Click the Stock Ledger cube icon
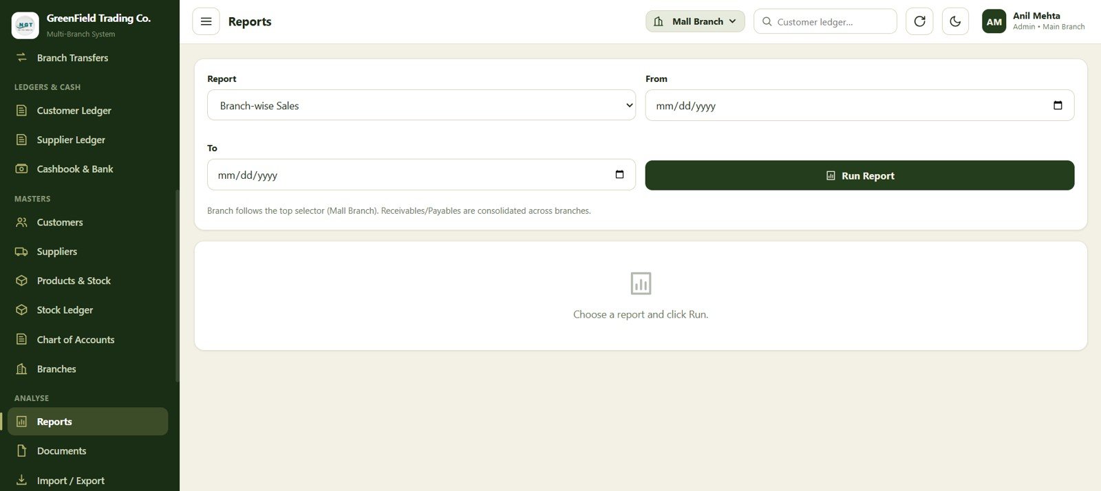This screenshot has width=1101, height=491. pyautogui.click(x=22, y=310)
